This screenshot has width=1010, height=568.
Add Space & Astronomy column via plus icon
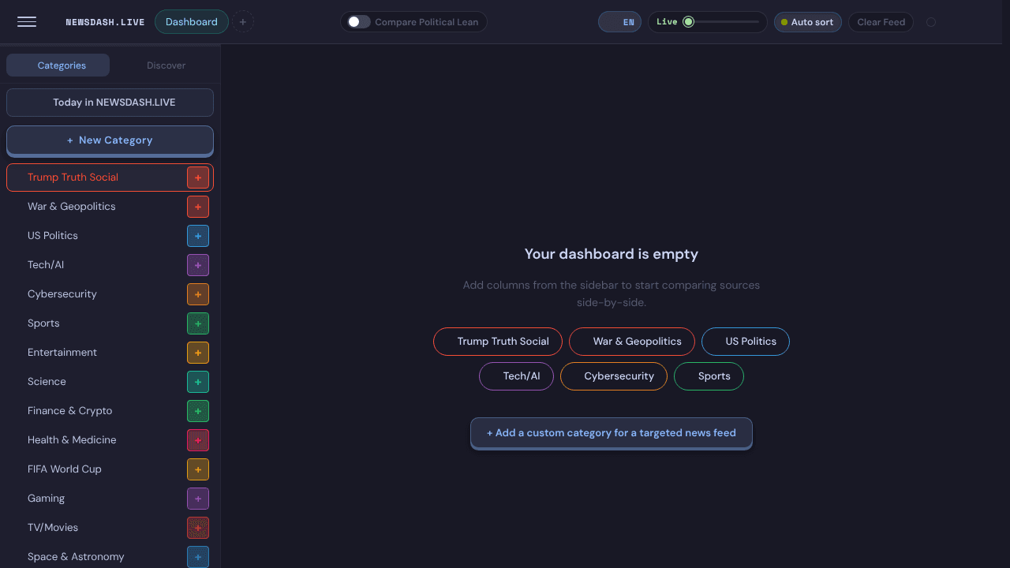[x=198, y=557]
